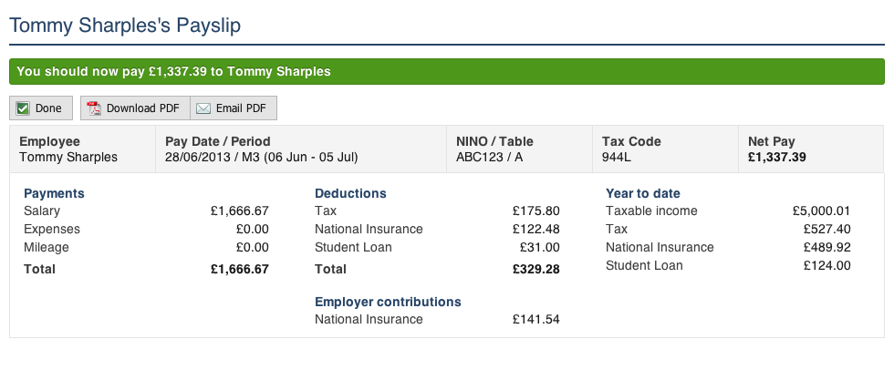Download the payslip PDF
The height and width of the screenshot is (370, 894).
tap(135, 108)
